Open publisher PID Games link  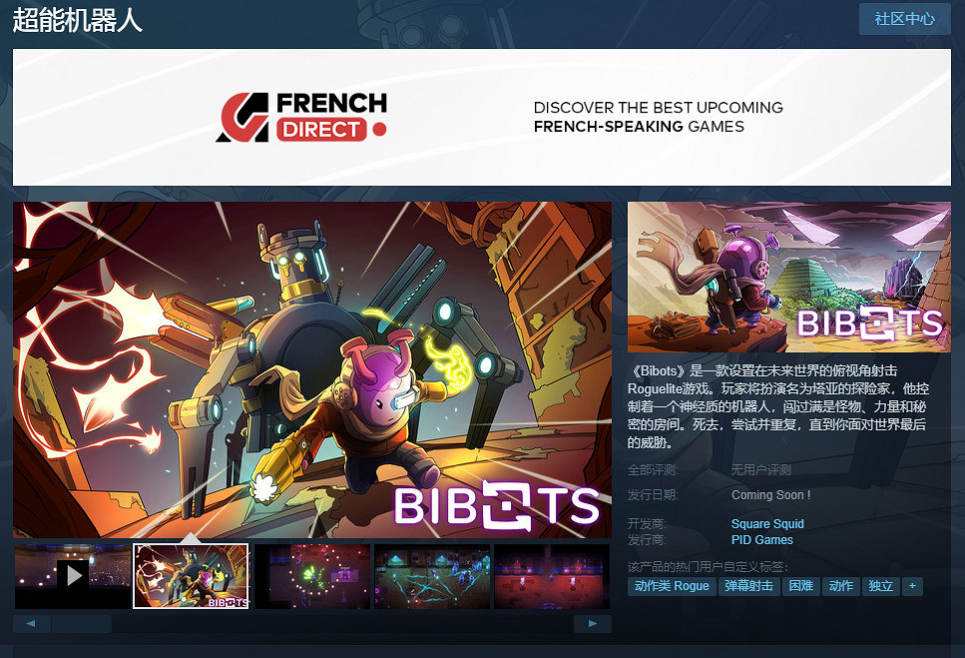761,540
